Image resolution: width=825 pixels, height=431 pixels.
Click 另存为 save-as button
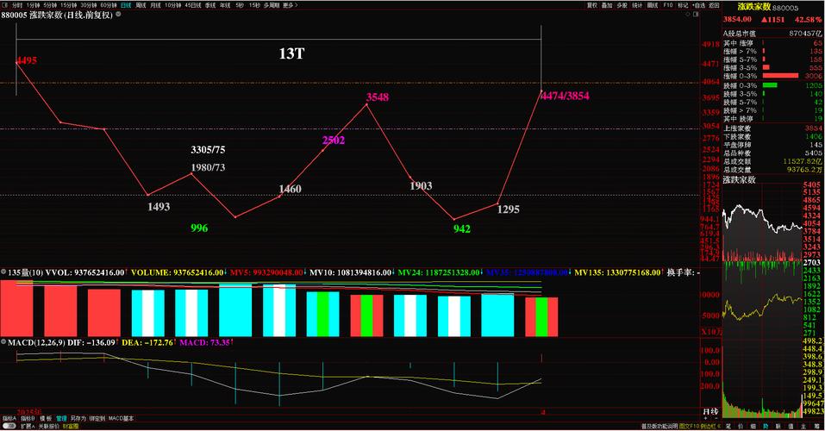(78, 418)
